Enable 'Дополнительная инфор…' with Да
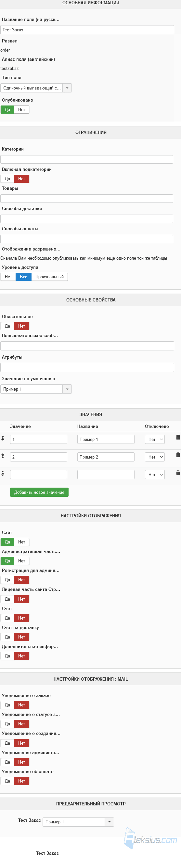The height and width of the screenshot is (857, 181). click(7, 656)
